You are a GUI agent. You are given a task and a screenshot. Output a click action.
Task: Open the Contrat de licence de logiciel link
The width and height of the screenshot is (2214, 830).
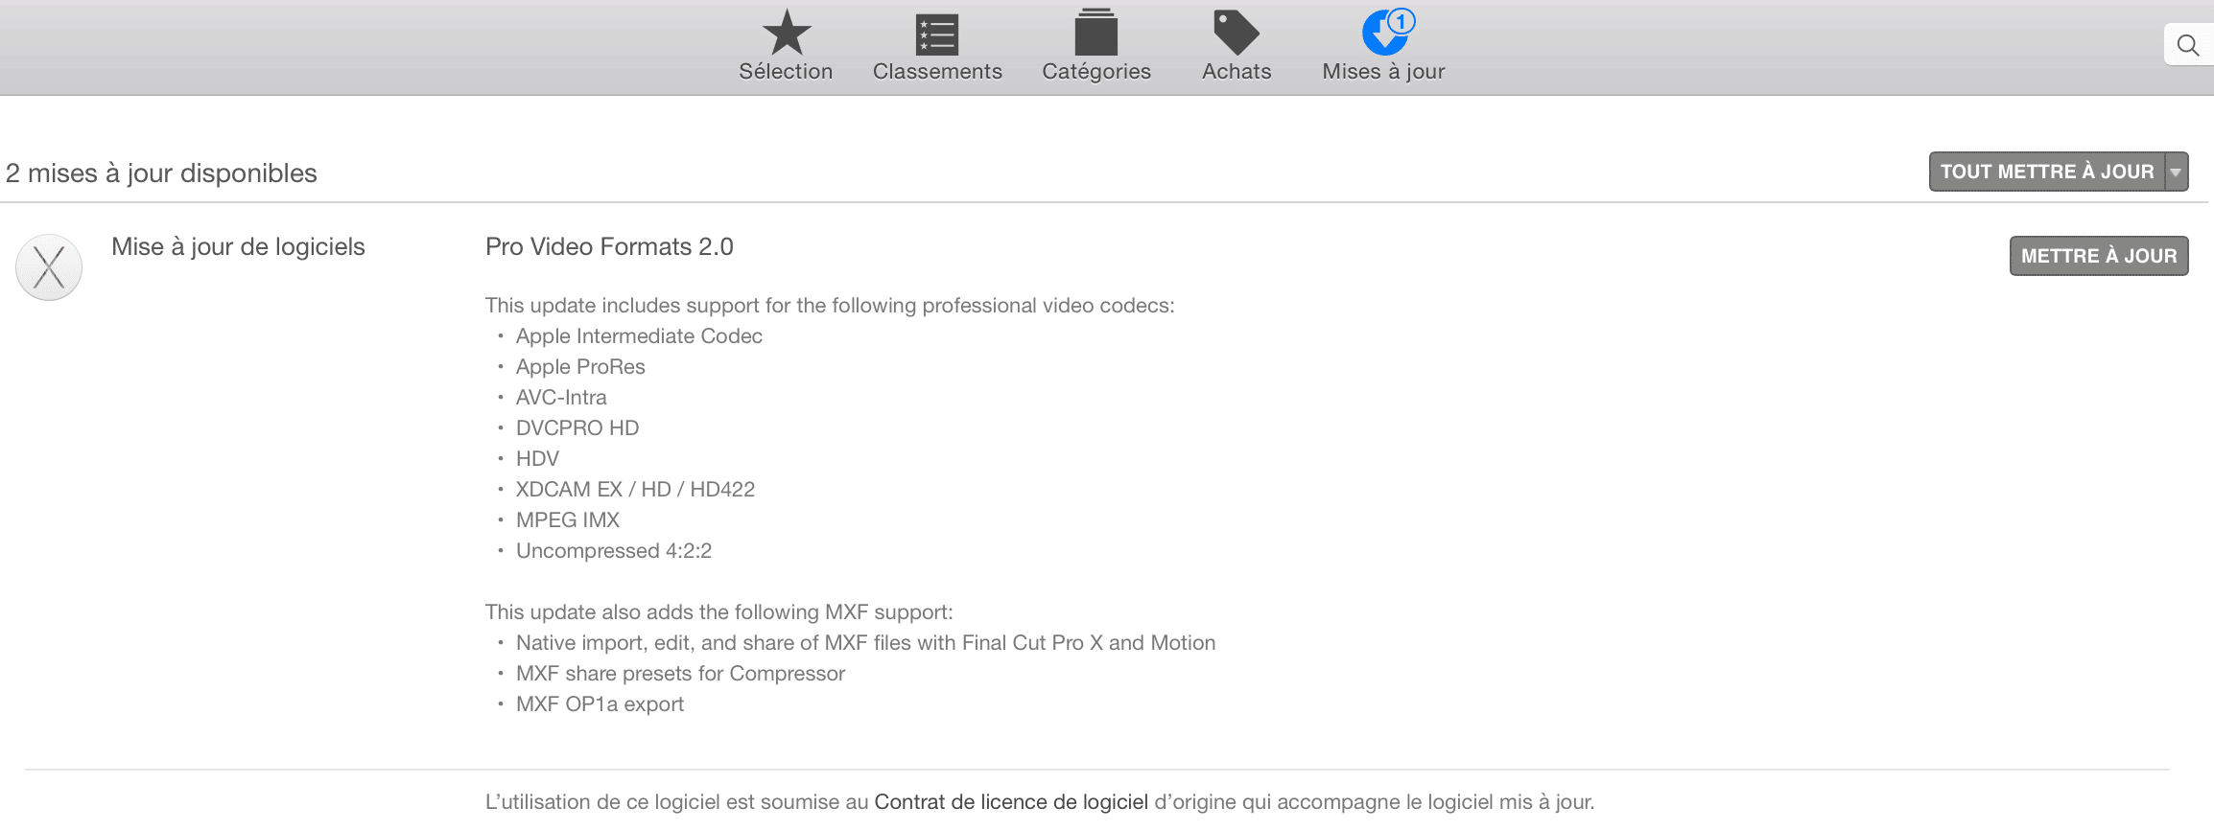point(1011,802)
